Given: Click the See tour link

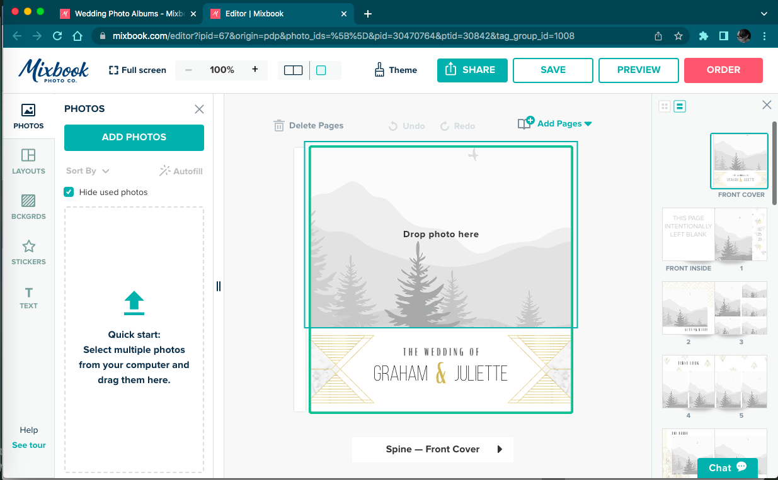Looking at the screenshot, I should point(28,445).
